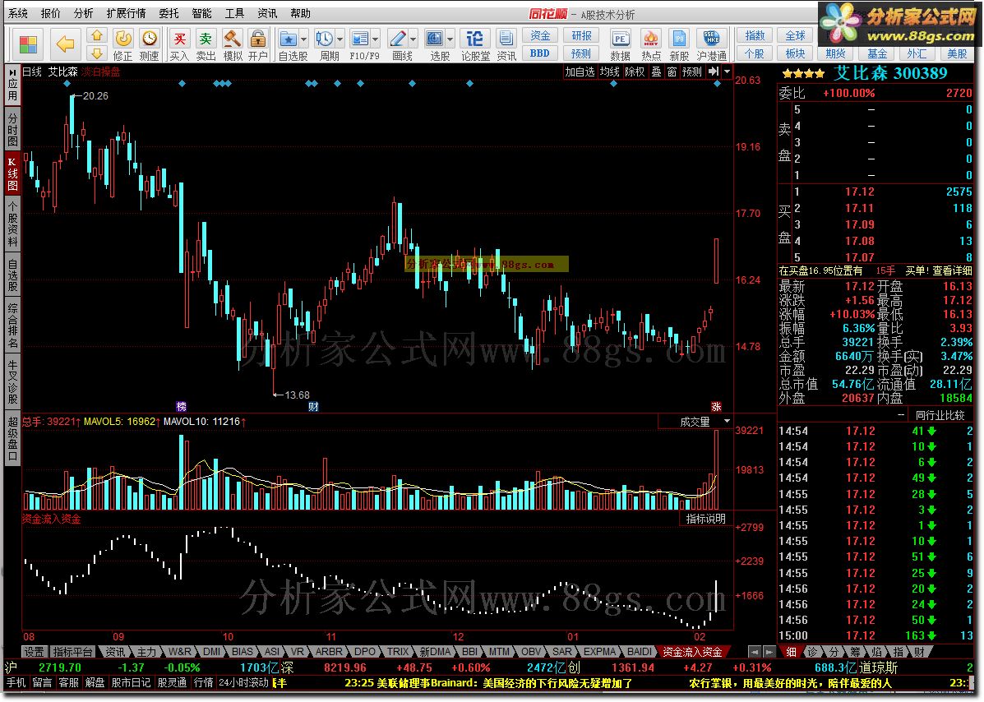Select the EXPMA indicator tab

tap(599, 652)
